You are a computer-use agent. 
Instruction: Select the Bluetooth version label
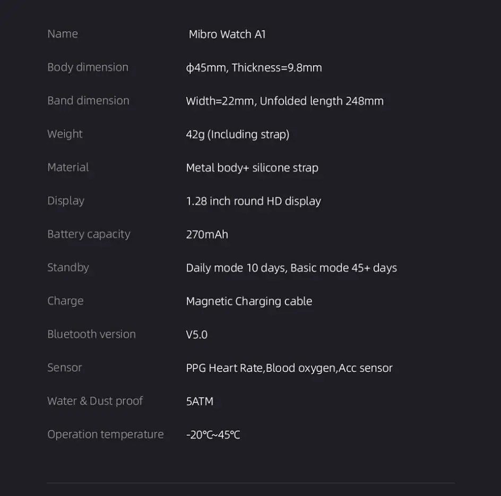92,334
